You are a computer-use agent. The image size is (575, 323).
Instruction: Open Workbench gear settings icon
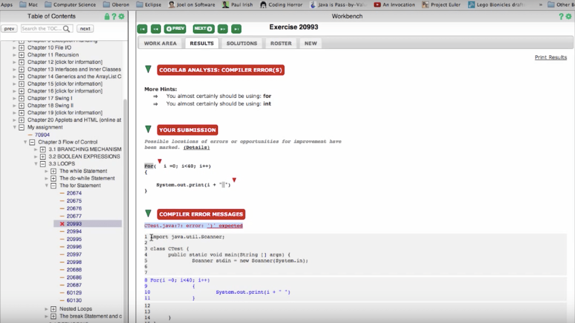[569, 17]
